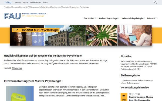
Task: Expand the Nebenfach Psychologie menu
Action: pos(133,18)
